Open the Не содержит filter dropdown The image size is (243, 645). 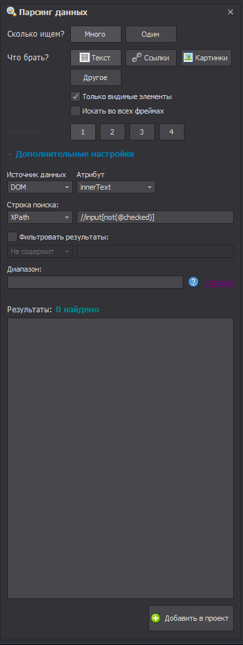[x=40, y=251]
